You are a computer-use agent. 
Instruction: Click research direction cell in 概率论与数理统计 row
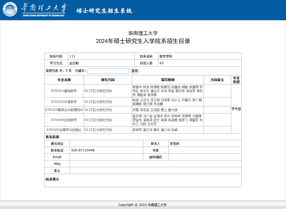pyautogui.click(x=108, y=110)
